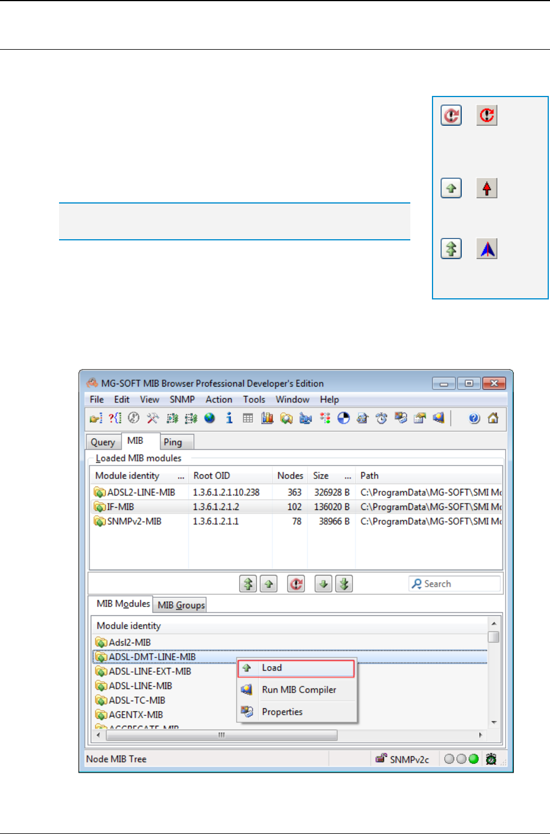Select the ADSL2-LINE-MIB loaded module row
This screenshot has width=550, height=834.
[296, 492]
